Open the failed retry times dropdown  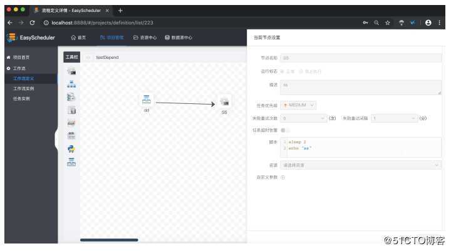pos(303,118)
